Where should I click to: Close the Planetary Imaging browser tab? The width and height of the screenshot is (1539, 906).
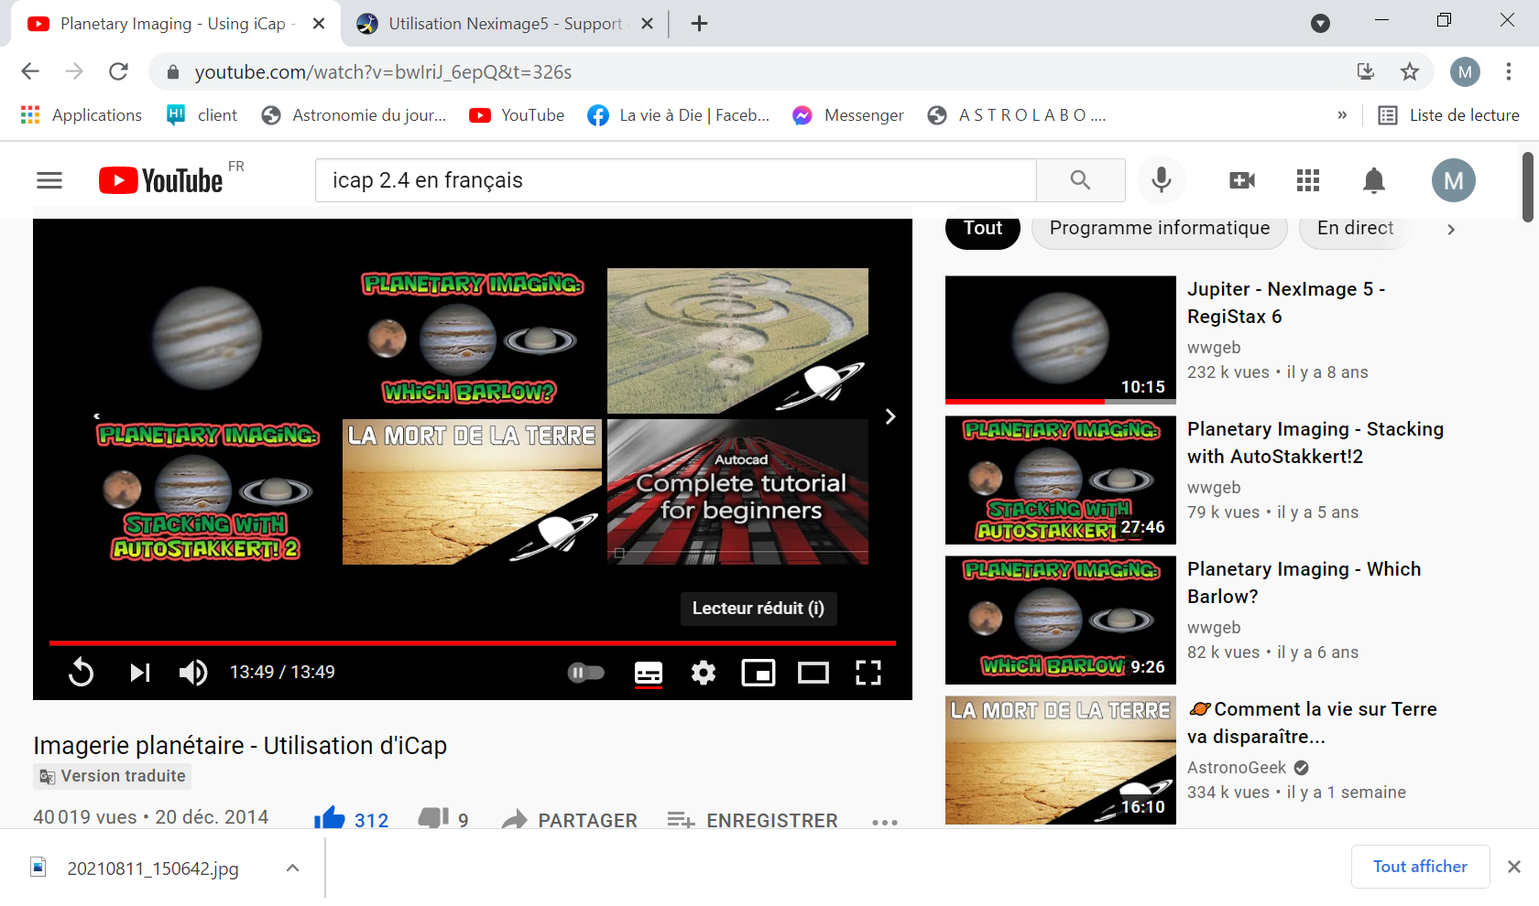coord(319,24)
